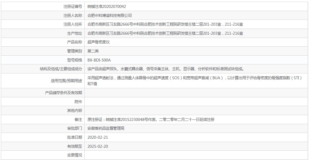Viewport: 309px width, 160px height.
Task: Click the 注册人住所 label
Action: pos(73,24)
